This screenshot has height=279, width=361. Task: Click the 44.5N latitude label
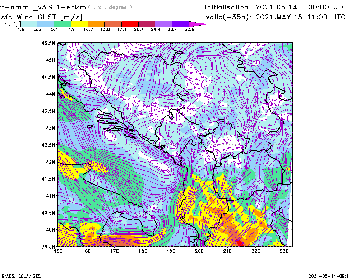48,77
